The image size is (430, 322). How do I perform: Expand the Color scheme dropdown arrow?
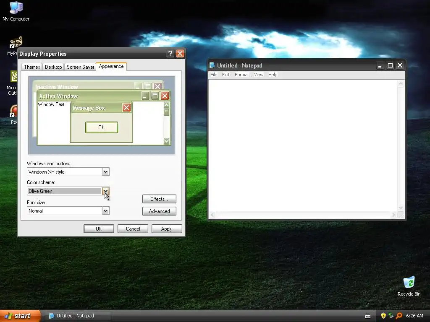pos(105,191)
